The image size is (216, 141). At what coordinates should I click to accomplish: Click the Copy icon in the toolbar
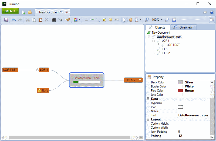34,20
